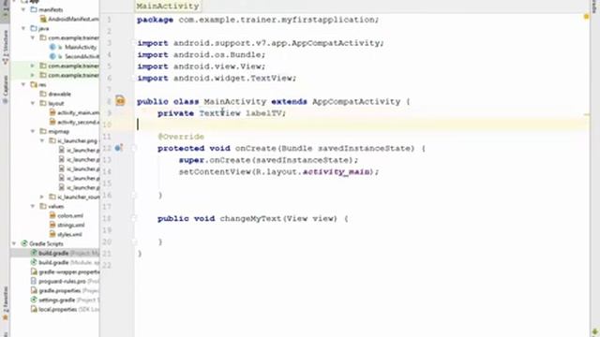The height and width of the screenshot is (337, 600).
Task: Collapse the res folder arrow
Action: (x=23, y=84)
